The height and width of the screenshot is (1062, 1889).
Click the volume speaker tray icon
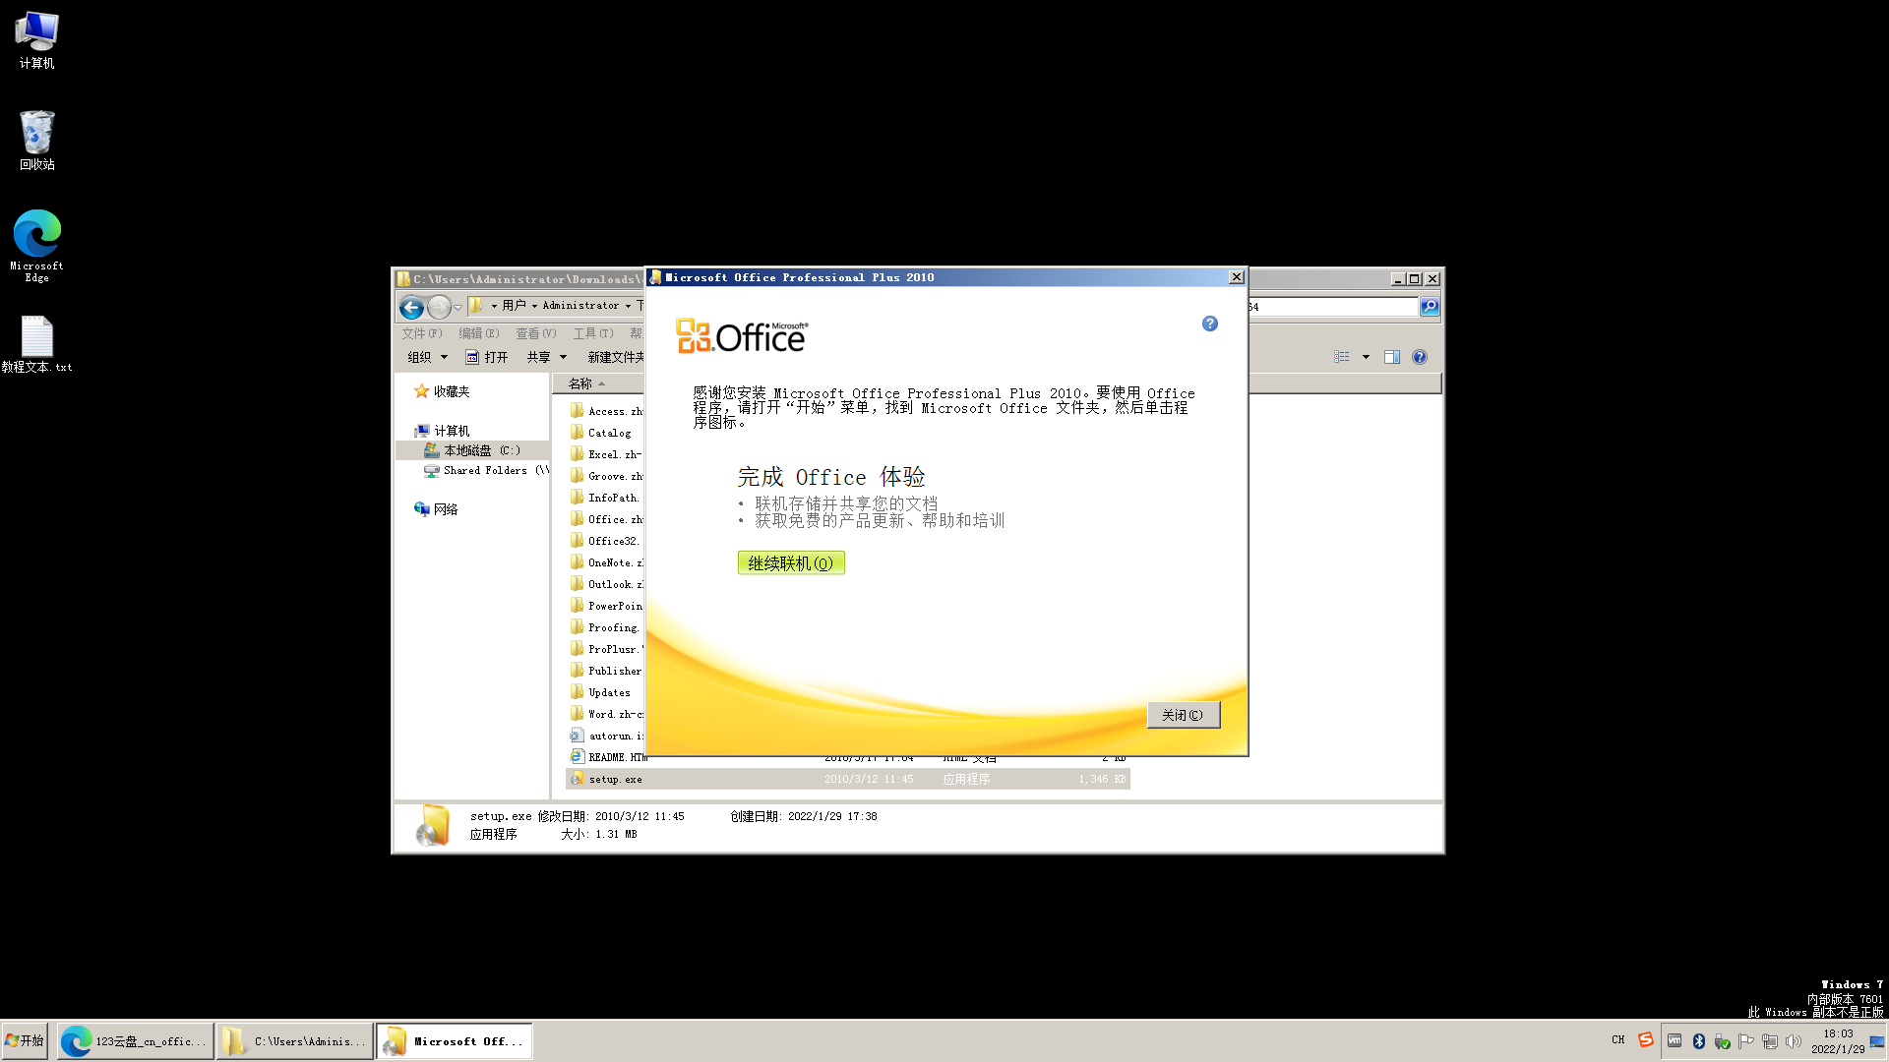coord(1794,1041)
